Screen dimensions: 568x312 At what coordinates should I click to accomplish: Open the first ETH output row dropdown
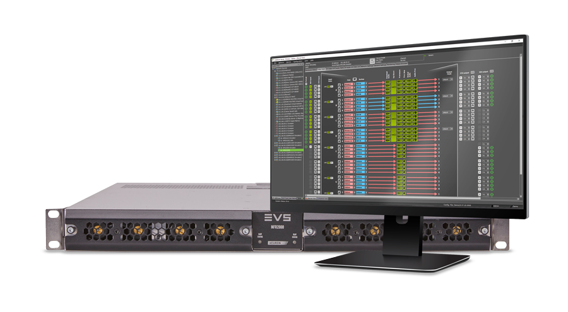pos(466,78)
